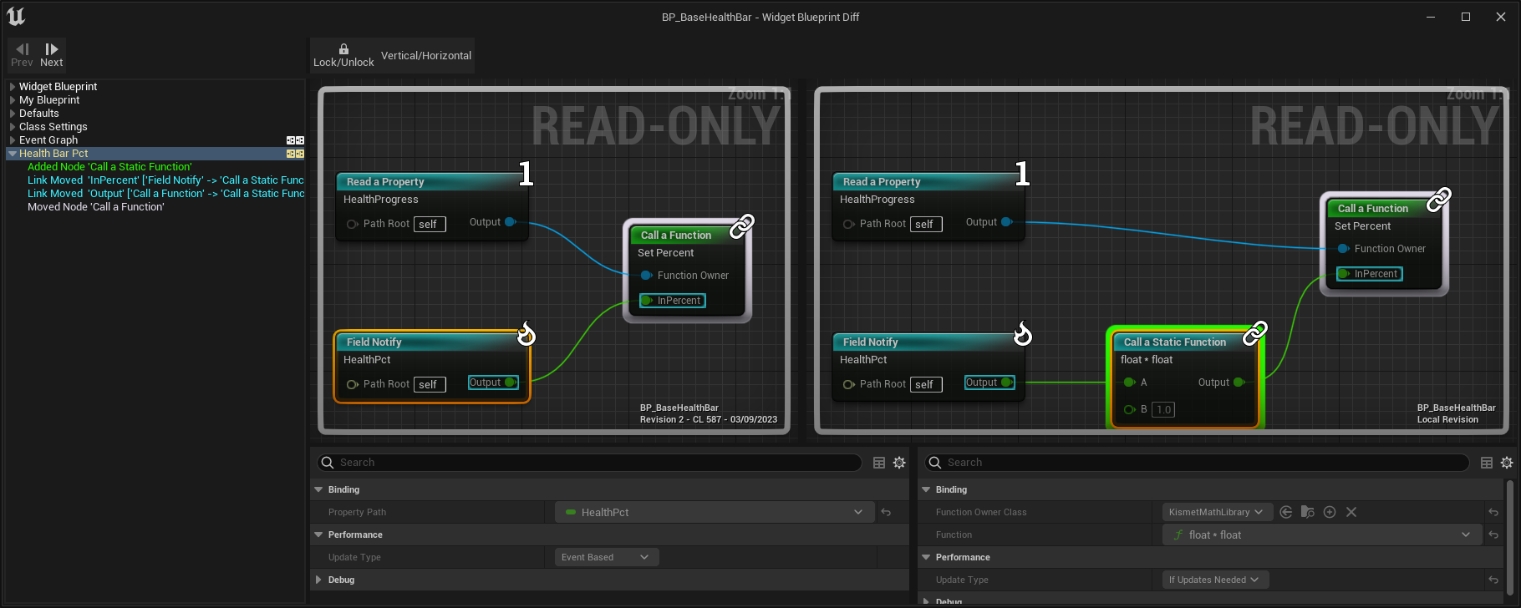Open property matrix icon in left details panel
Viewport: 1521px width, 608px height.
(879, 463)
